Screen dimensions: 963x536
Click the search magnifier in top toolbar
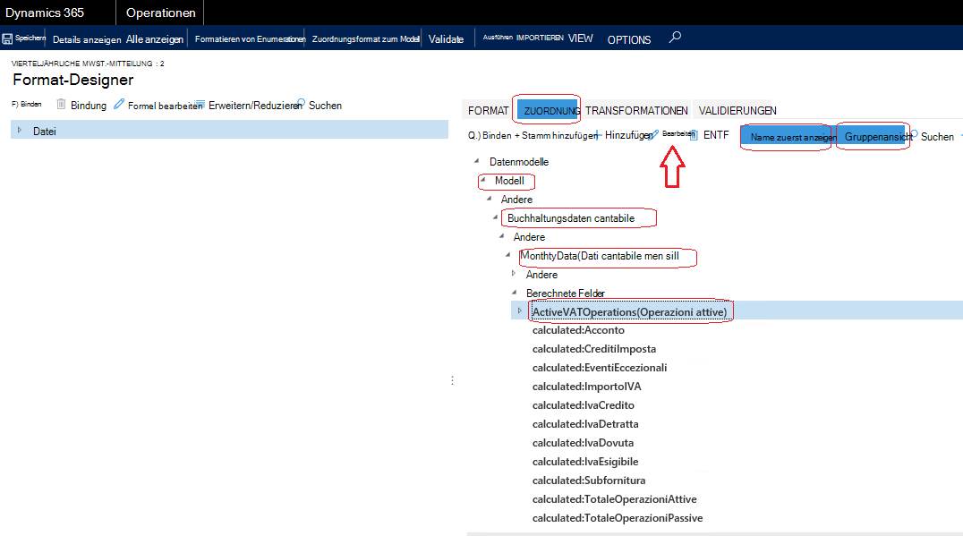[x=675, y=38]
